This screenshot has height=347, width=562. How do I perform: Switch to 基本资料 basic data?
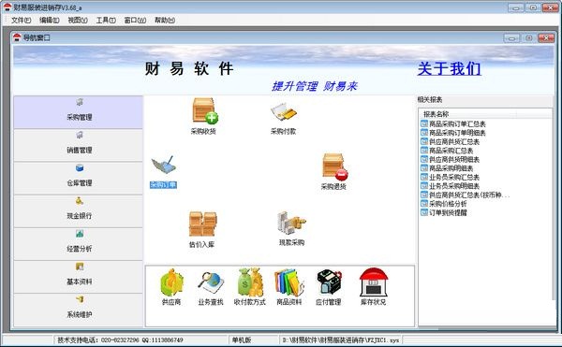[x=79, y=277]
